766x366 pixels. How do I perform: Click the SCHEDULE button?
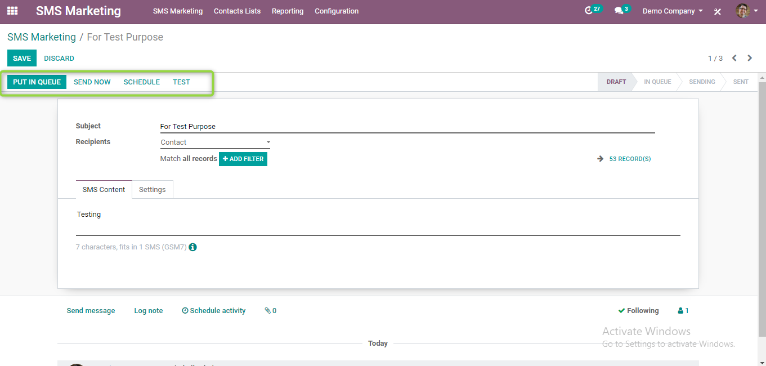click(x=142, y=82)
